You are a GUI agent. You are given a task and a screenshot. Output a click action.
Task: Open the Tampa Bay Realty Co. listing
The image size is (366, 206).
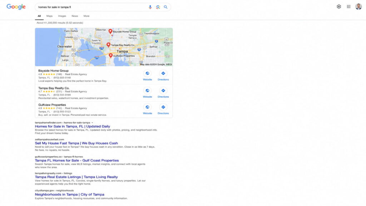coord(54,88)
